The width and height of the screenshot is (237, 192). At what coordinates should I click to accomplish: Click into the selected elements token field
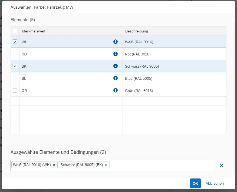point(162,165)
